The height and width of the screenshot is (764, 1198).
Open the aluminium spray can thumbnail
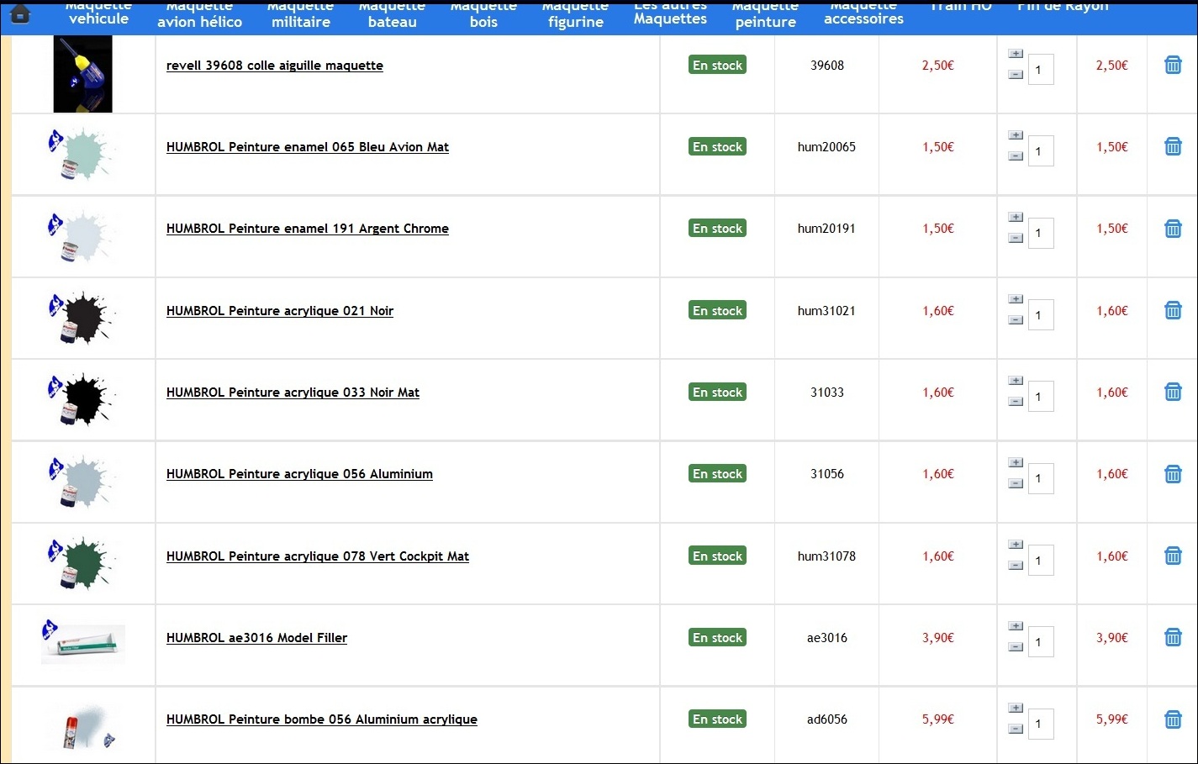pyautogui.click(x=87, y=726)
